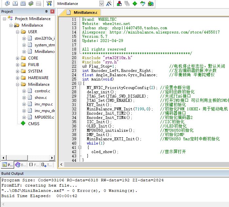Select the CMSIS component in project tree
Viewport: 229px width, 207px height.
[34, 124]
